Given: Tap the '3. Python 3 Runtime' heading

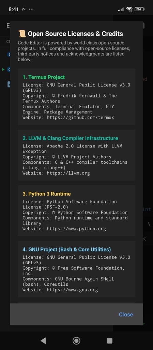Looking at the screenshot, I should pos(47,194).
